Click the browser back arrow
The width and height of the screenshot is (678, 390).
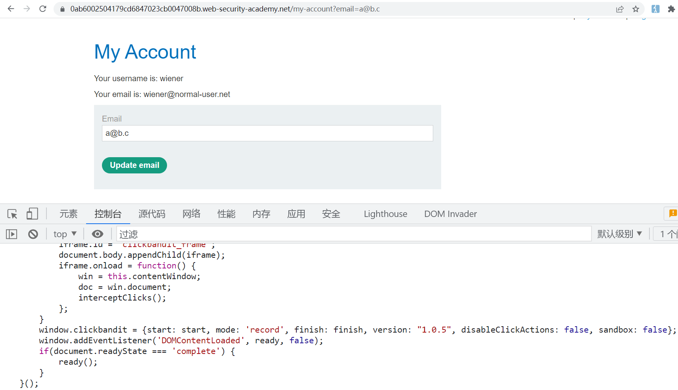pos(11,9)
